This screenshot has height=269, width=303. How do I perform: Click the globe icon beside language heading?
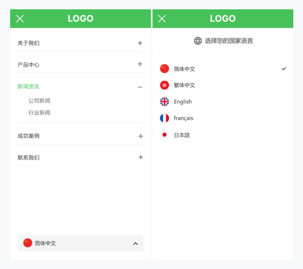pyautogui.click(x=198, y=41)
